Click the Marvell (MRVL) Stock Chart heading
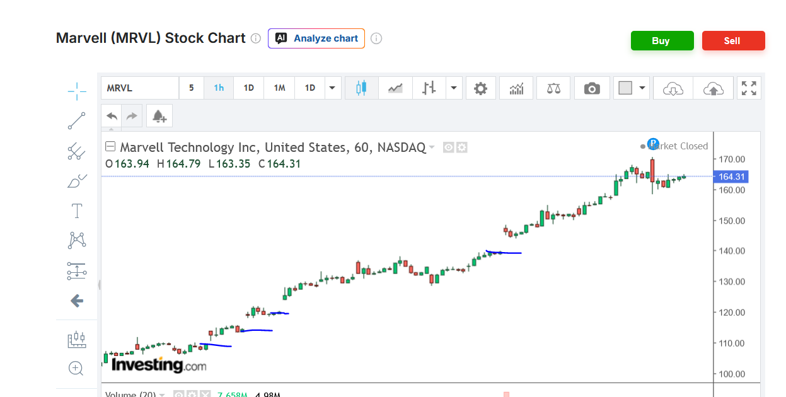The image size is (786, 397). pyautogui.click(x=151, y=38)
